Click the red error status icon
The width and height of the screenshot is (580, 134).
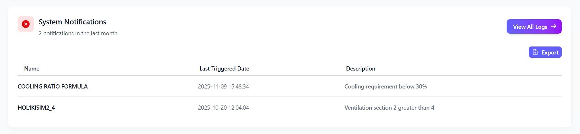pyautogui.click(x=26, y=24)
